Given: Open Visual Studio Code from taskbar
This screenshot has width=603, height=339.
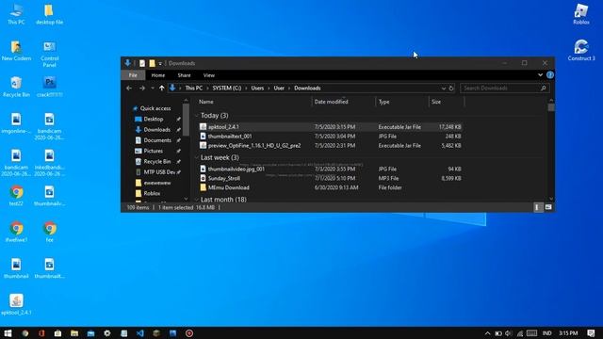Looking at the screenshot, I should tap(140, 333).
